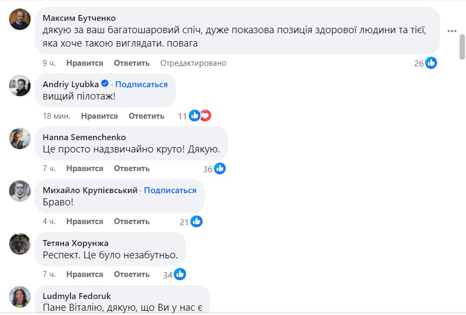The width and height of the screenshot is (466, 315).
Task: Open Ludmyla Fedoruk's profile avatar
Action: (20, 297)
